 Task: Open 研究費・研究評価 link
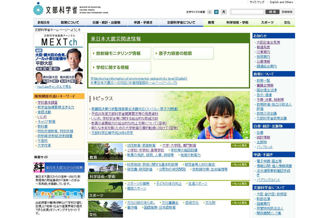pyautogui.click(x=140, y=169)
